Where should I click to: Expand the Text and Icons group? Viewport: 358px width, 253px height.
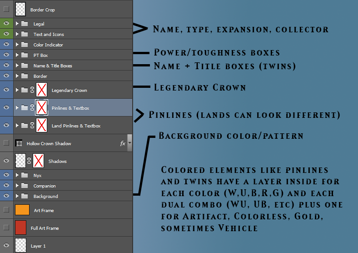[x=17, y=34]
